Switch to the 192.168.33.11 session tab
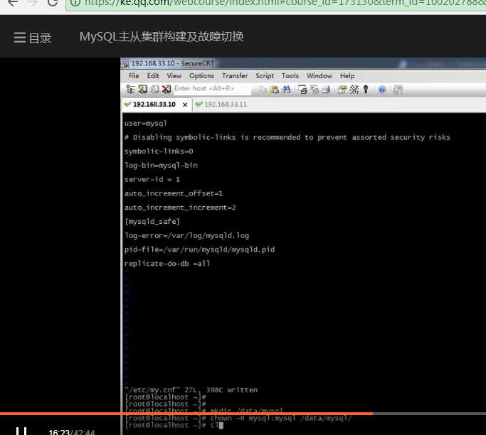The width and height of the screenshot is (486, 435). (221, 104)
